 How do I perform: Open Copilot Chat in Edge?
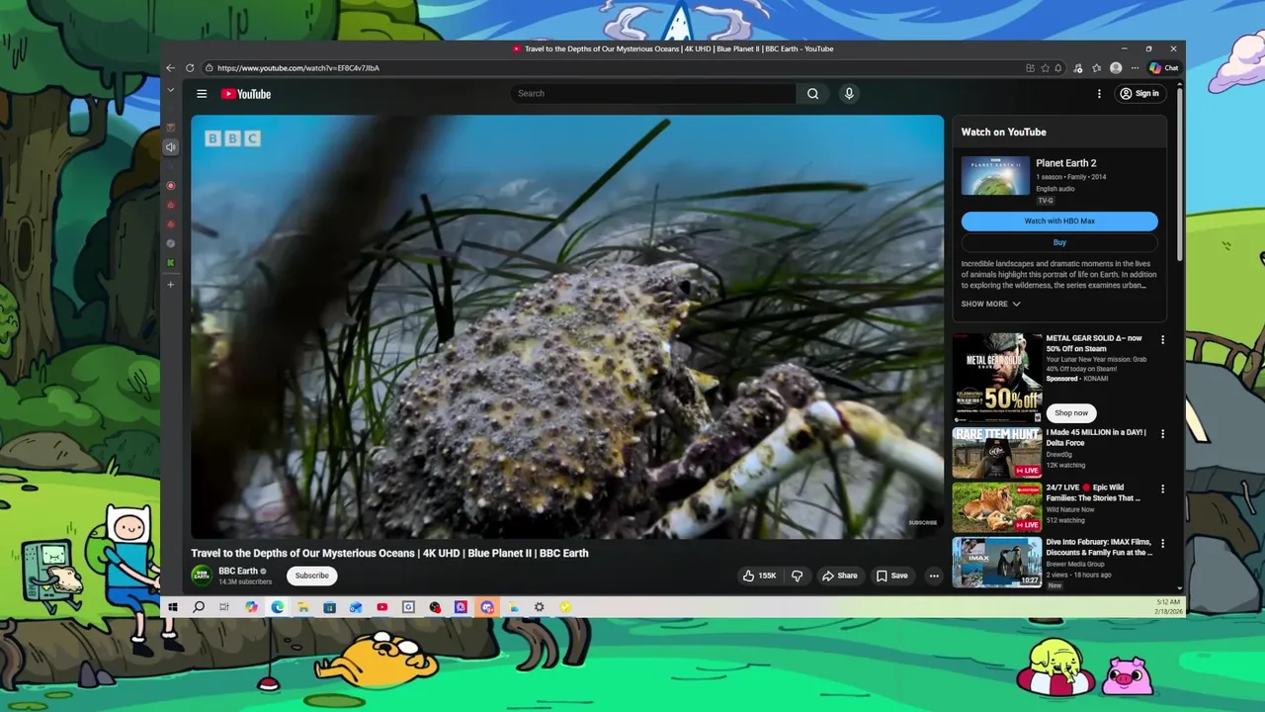pyautogui.click(x=1163, y=68)
